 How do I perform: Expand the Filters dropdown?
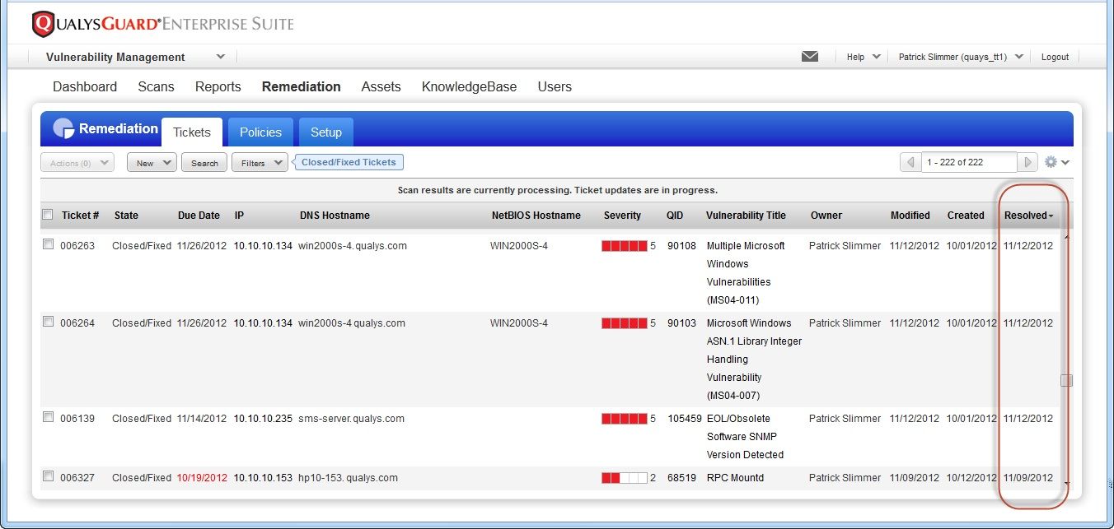point(260,163)
